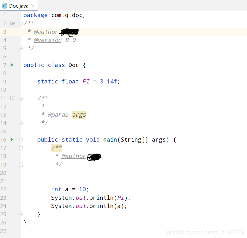This screenshot has height=238, width=247.
Task: Click the @param tag on line 13
Action: pos(58,115)
